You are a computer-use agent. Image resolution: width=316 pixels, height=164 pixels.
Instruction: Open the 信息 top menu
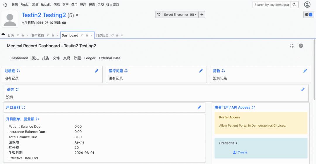pyautogui.click(x=57, y=5)
